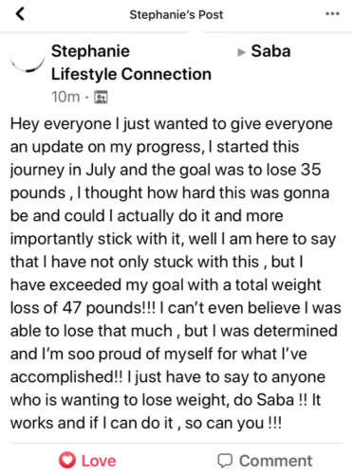This screenshot has width=353, height=474.
Task: Open the Lifestyle Connection link
Action: (x=131, y=74)
